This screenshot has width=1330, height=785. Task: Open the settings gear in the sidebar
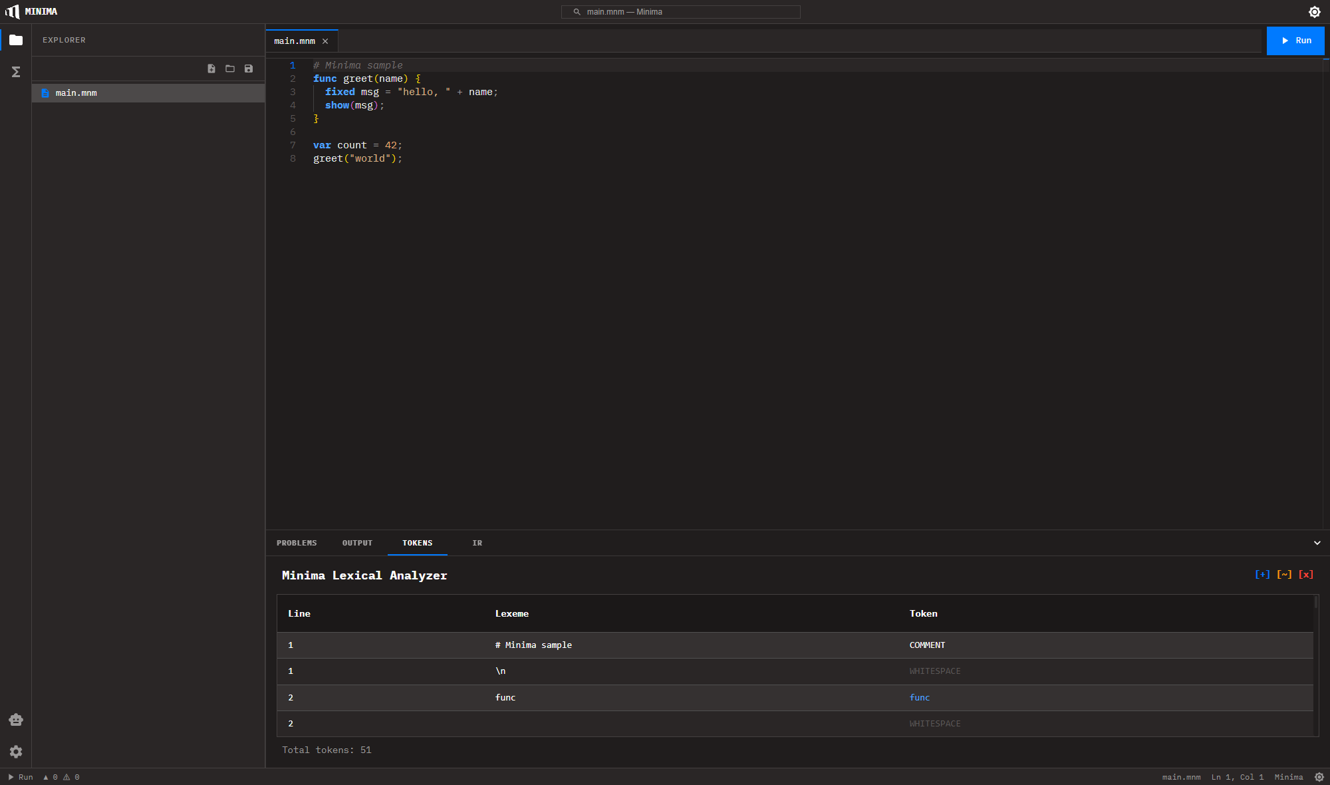(16, 752)
